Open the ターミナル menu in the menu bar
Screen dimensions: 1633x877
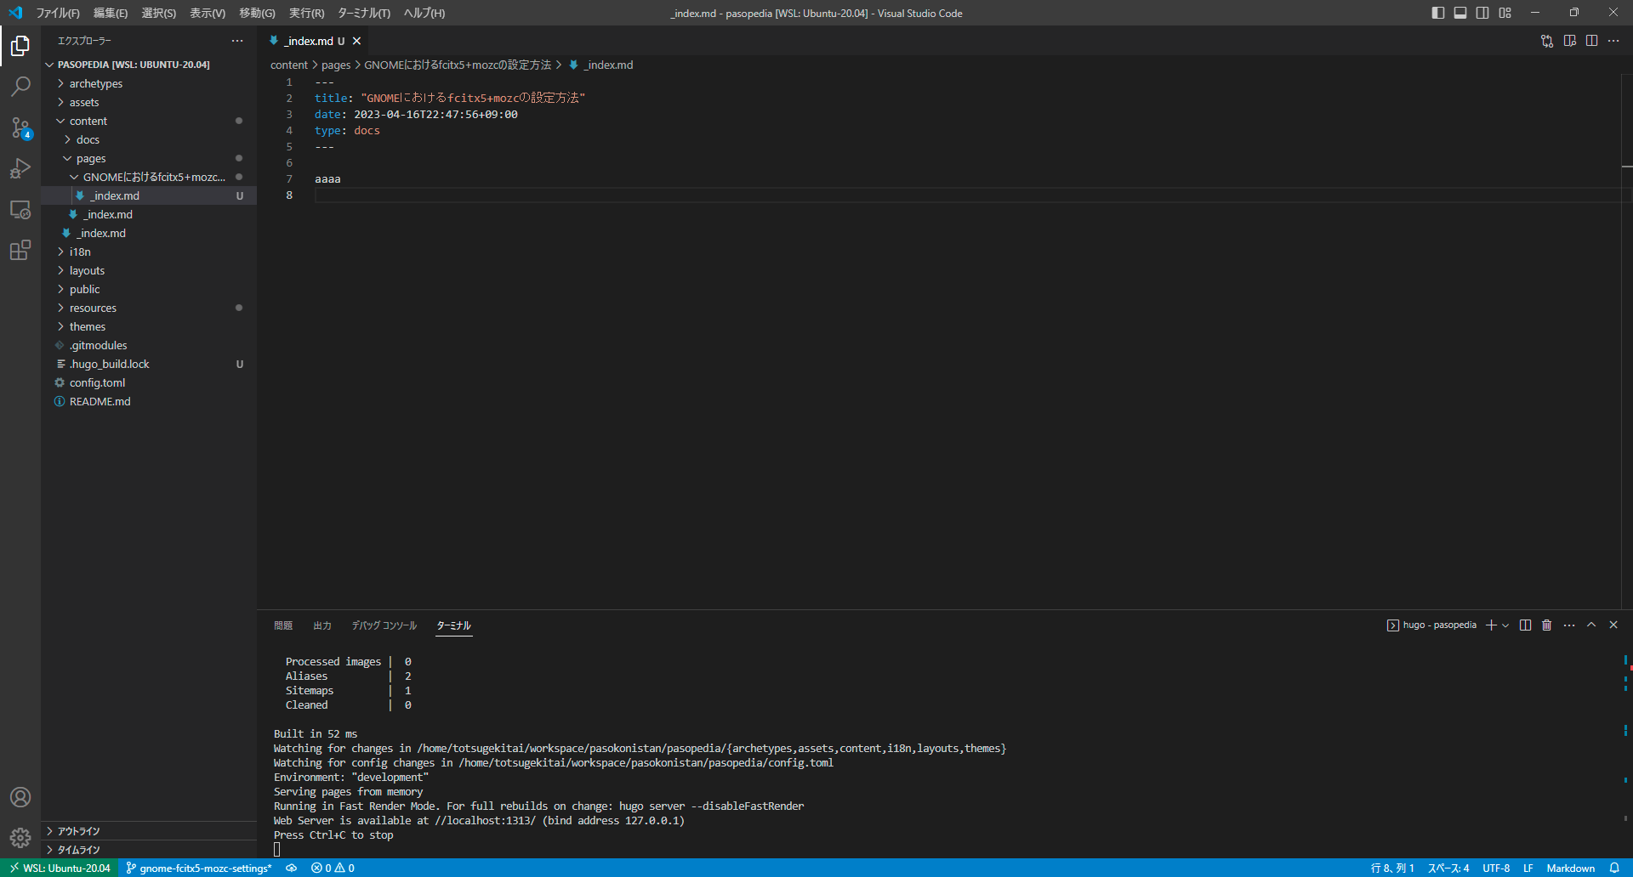coord(364,13)
